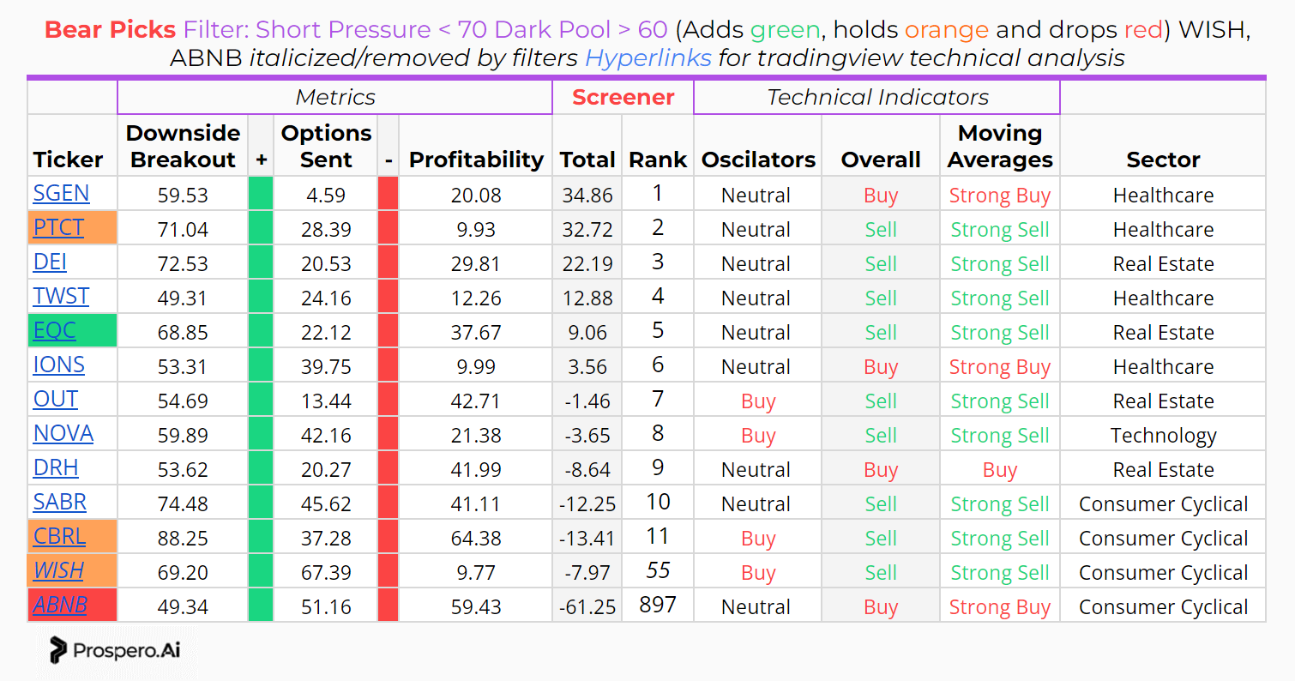Open the DRH ticker link
The height and width of the screenshot is (681, 1295).
tap(55, 467)
